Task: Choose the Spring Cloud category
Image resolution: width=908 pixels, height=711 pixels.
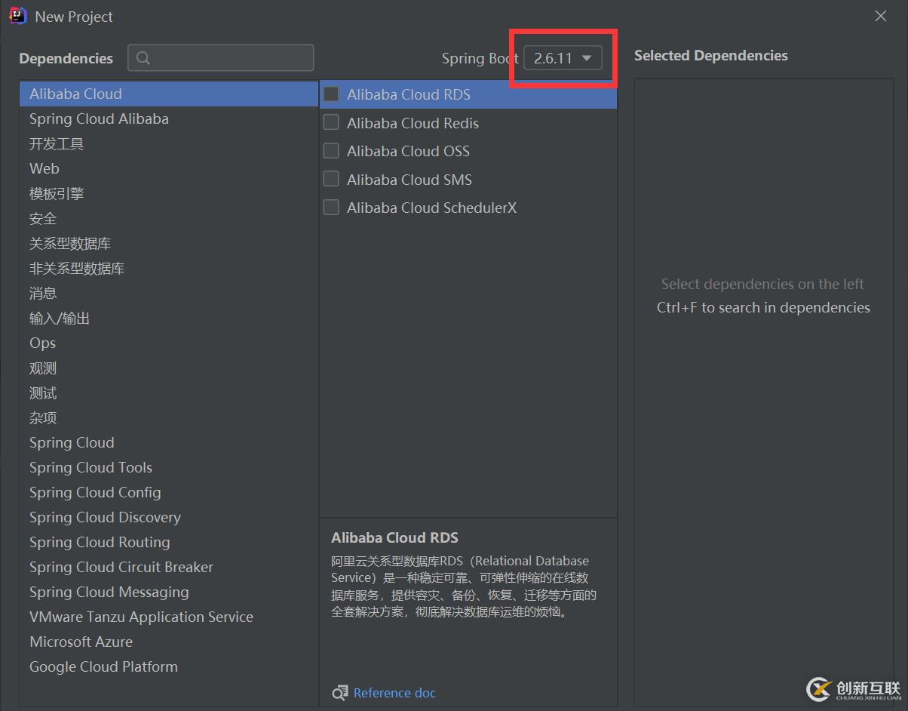Action: [169, 442]
